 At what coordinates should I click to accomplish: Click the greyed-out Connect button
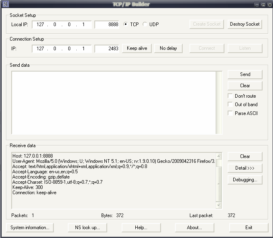[x=207, y=48]
